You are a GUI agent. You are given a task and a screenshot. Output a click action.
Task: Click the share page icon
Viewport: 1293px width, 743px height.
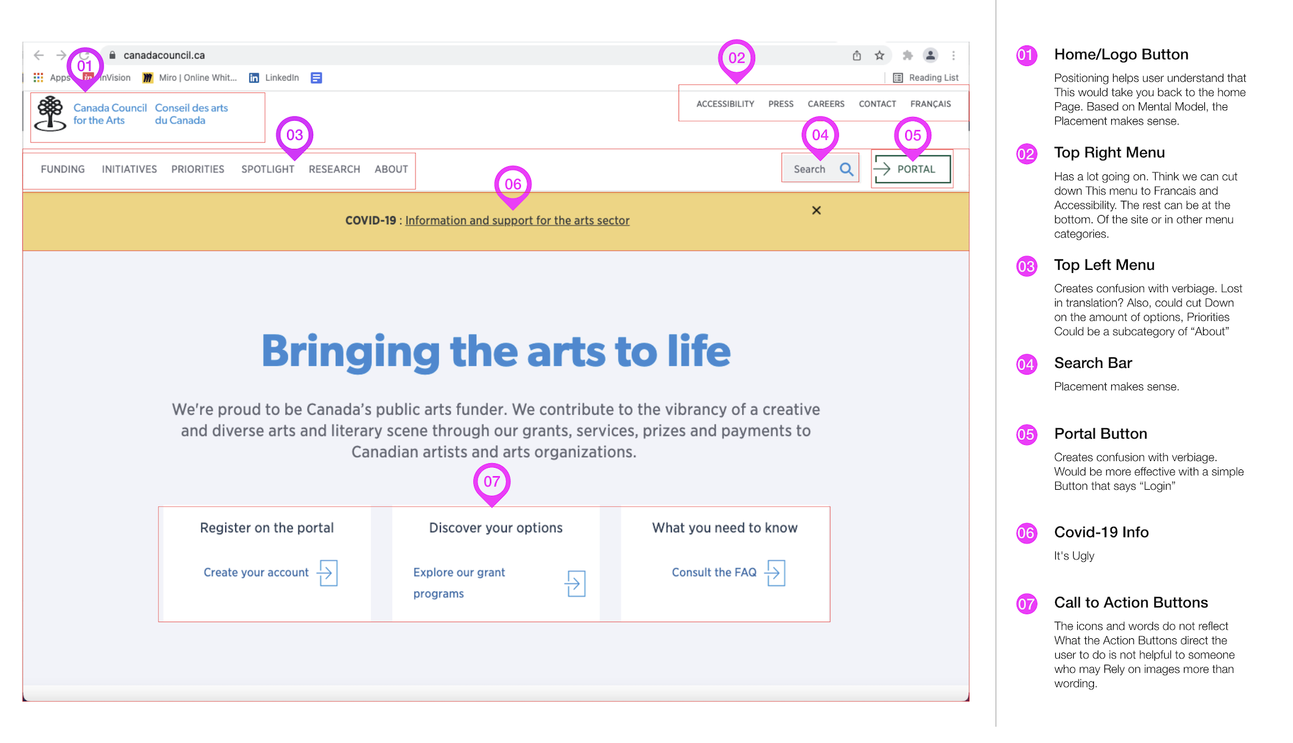[x=857, y=55]
